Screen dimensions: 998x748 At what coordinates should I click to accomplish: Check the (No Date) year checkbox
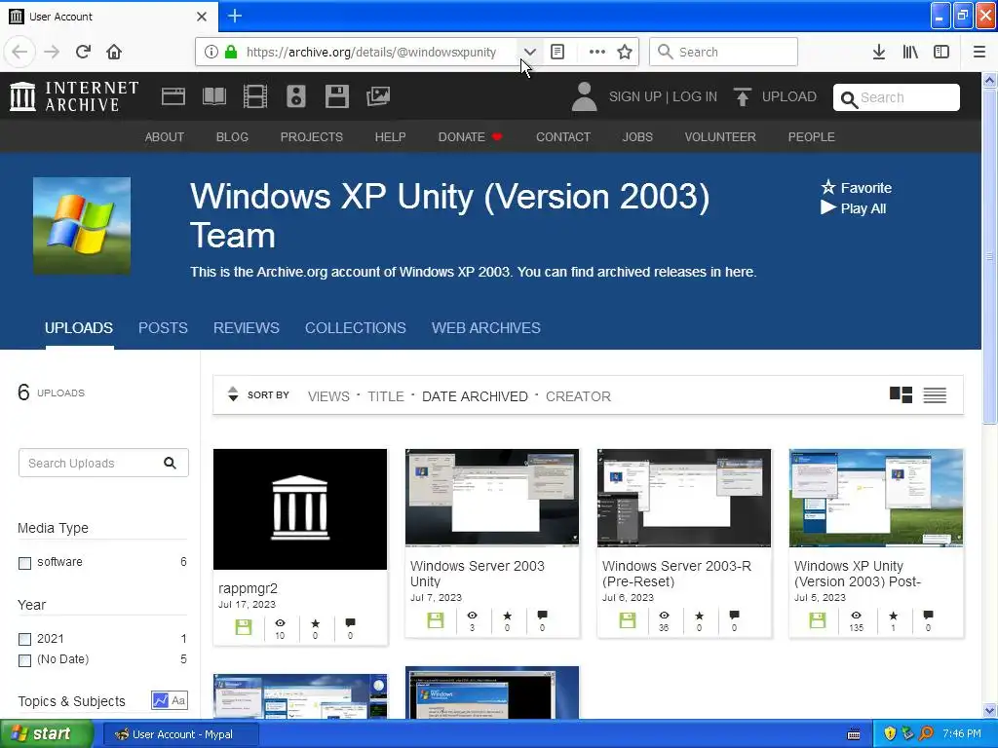24,660
